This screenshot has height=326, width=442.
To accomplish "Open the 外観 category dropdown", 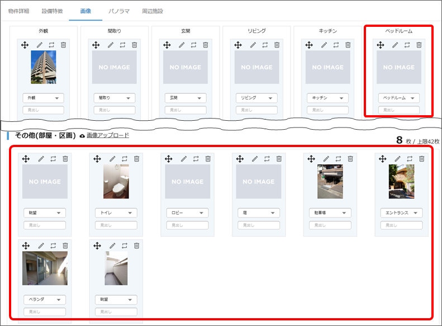I will click(x=44, y=98).
